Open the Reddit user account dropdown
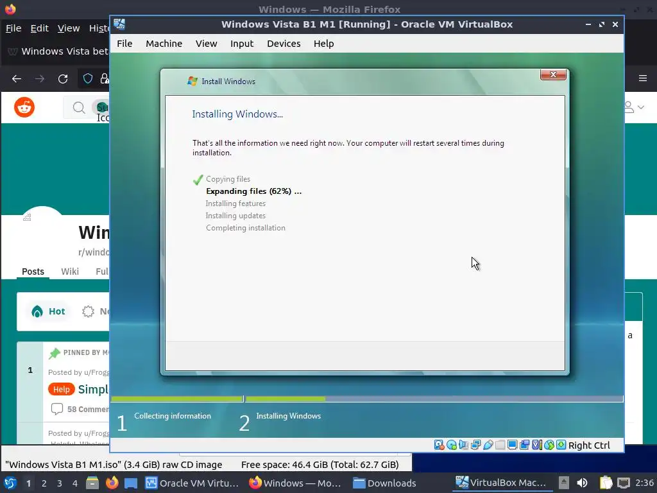657x493 pixels. click(635, 107)
